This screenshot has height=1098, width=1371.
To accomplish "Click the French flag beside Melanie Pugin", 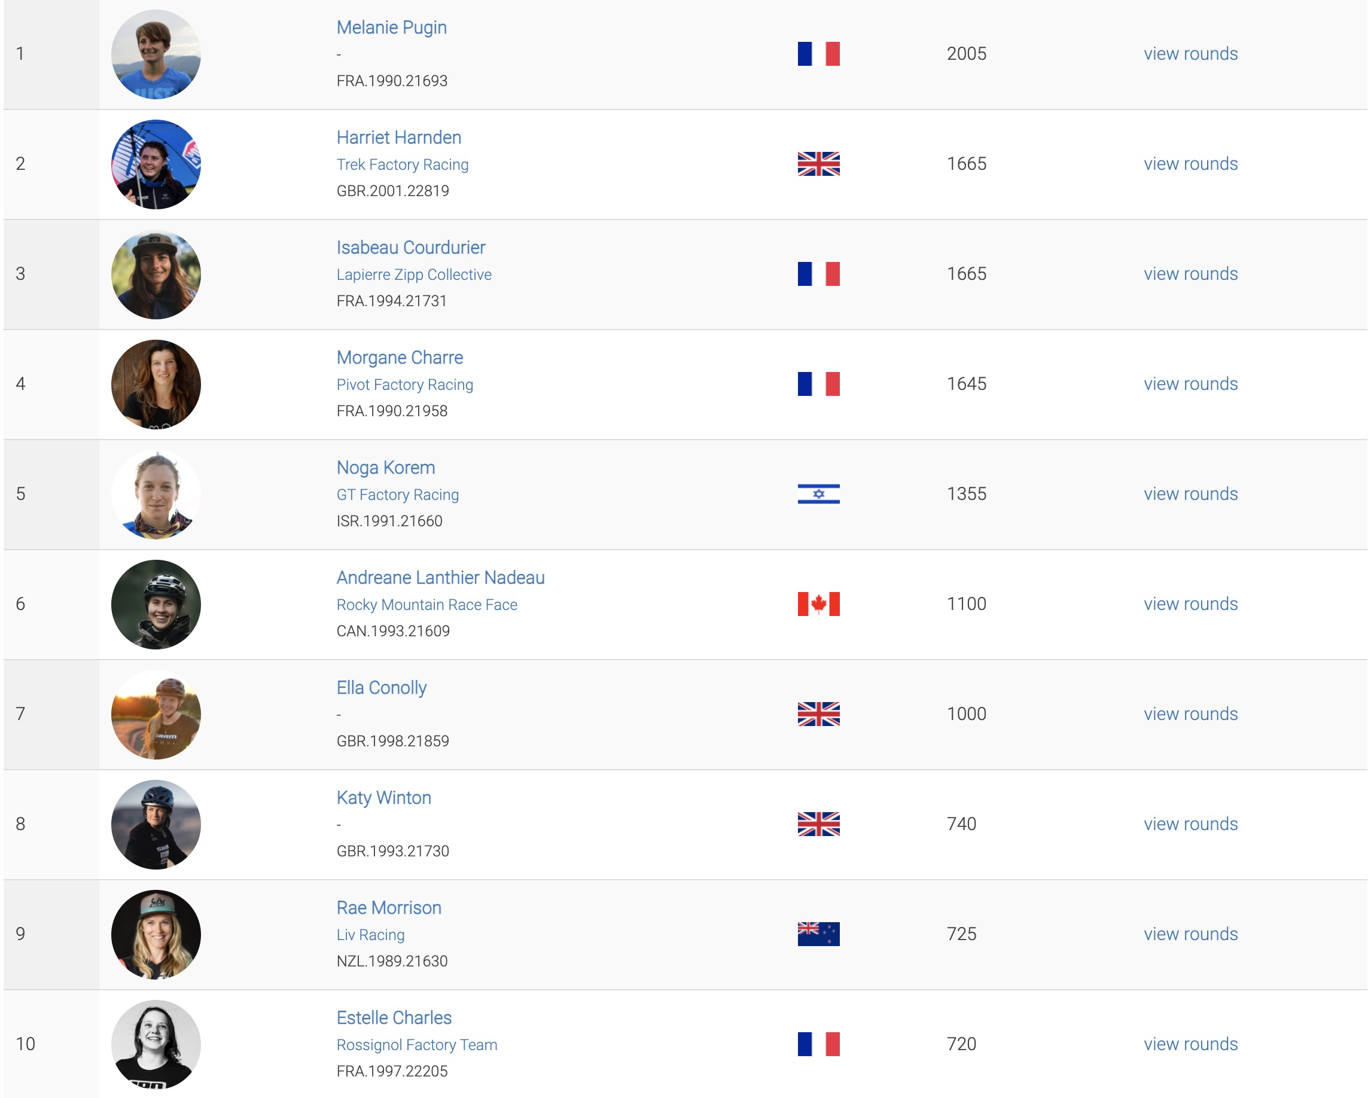I will 818,54.
